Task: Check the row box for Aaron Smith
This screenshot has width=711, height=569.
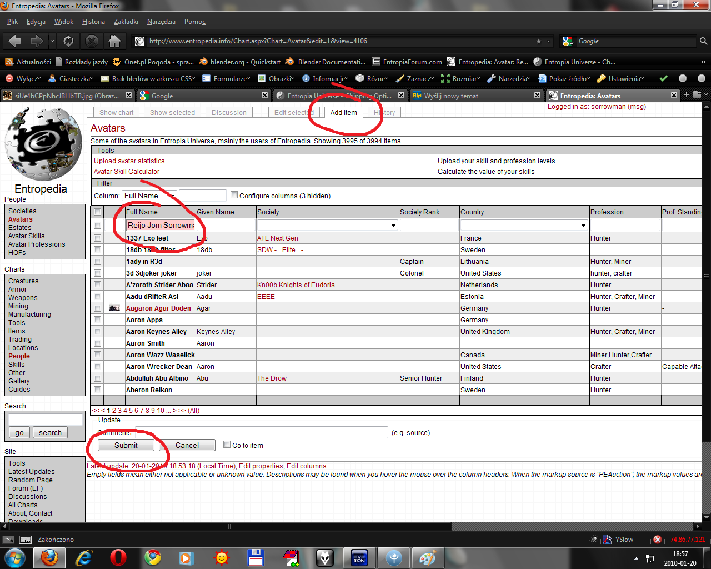Action: (x=98, y=343)
